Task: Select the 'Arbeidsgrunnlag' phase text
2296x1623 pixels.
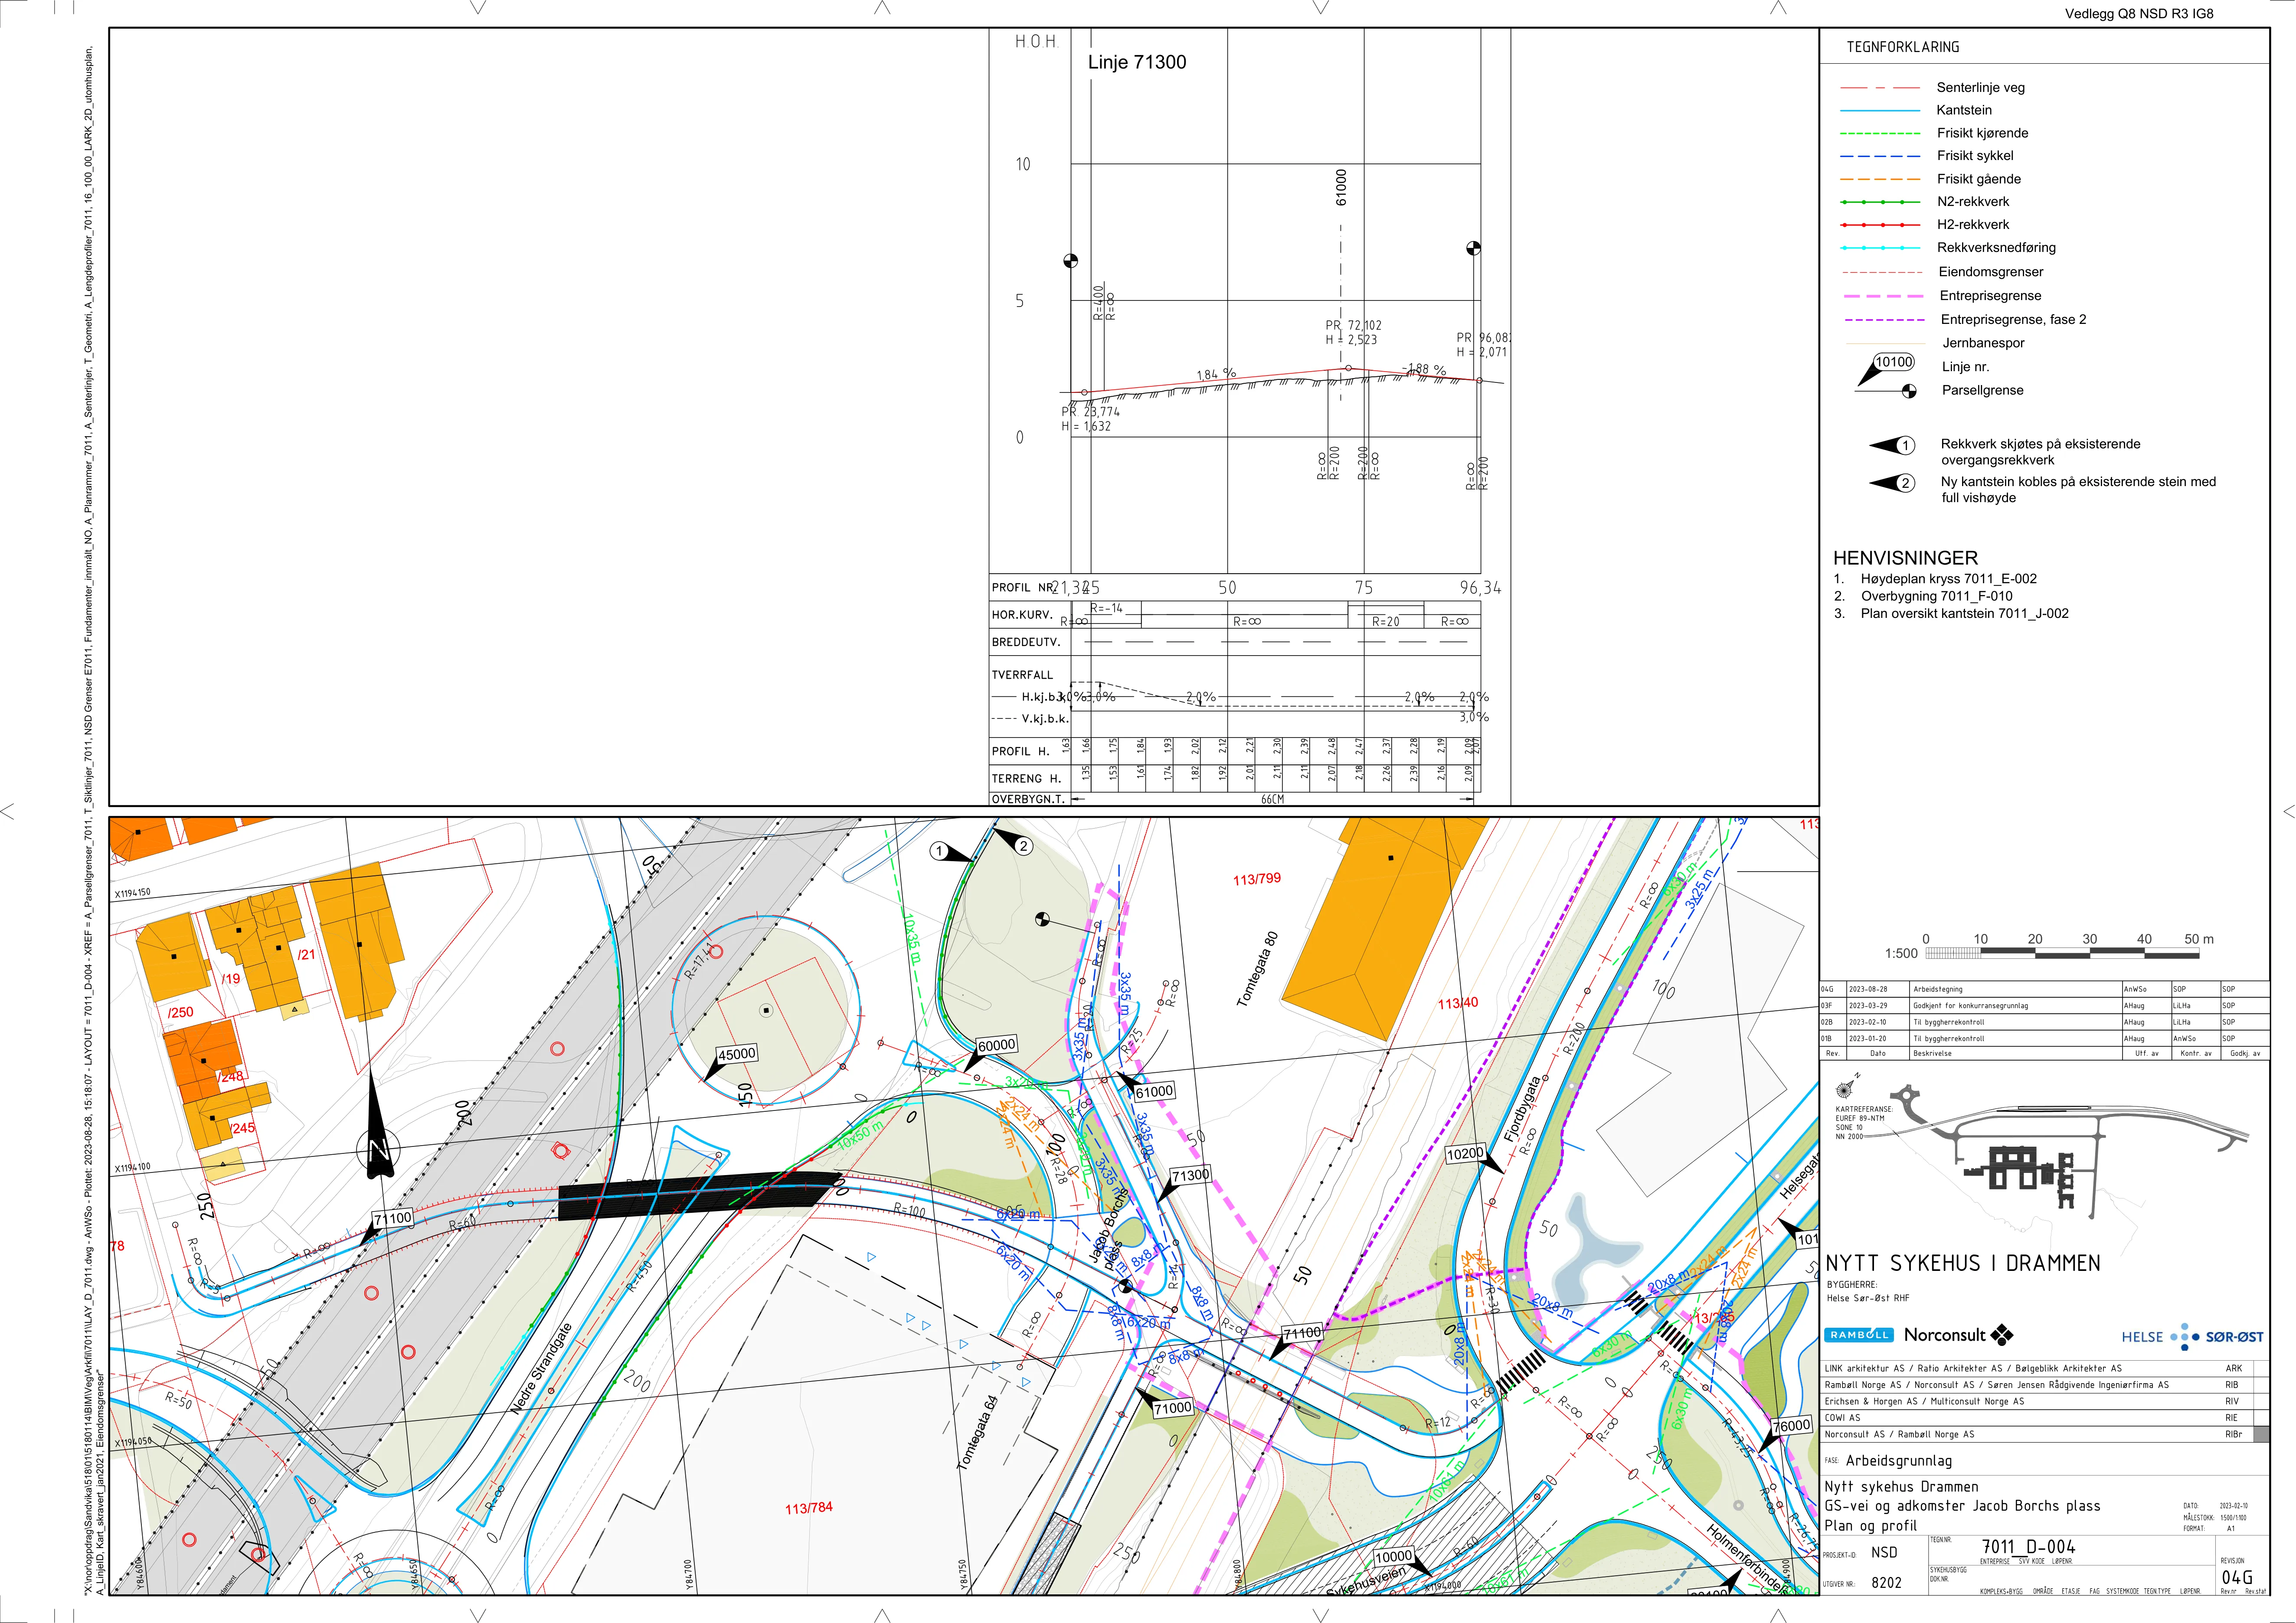Action: 1899,1460
